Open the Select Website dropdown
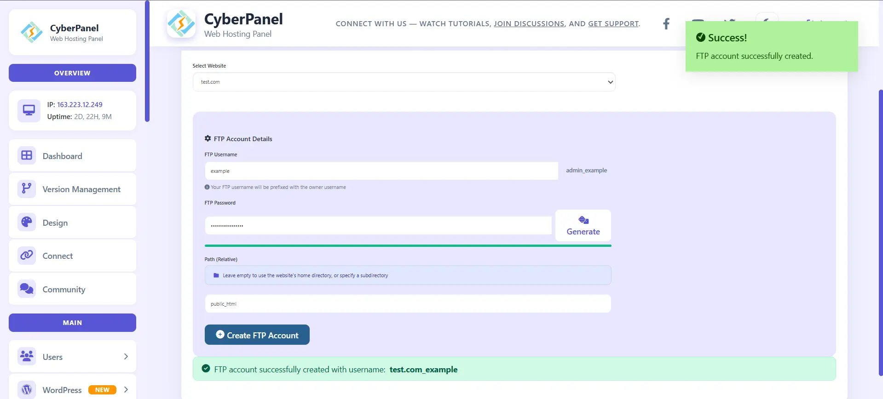The width and height of the screenshot is (883, 399). tap(404, 82)
